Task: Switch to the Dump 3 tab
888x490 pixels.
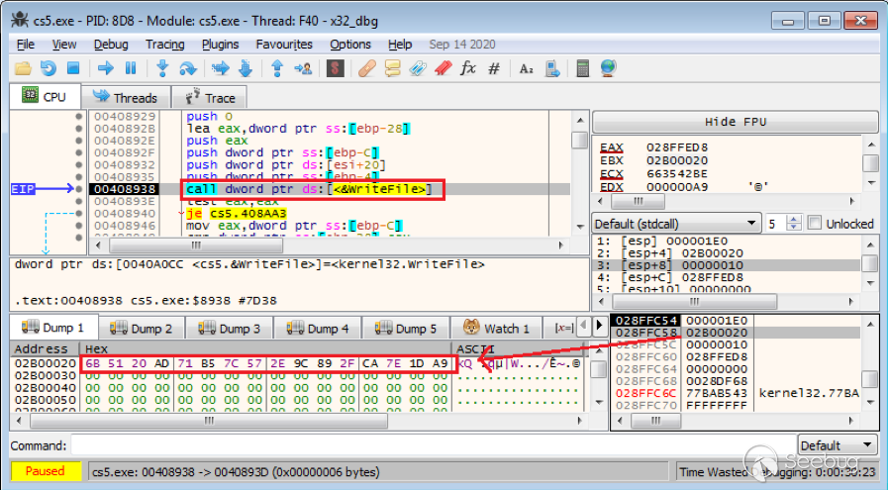Action: pos(231,328)
